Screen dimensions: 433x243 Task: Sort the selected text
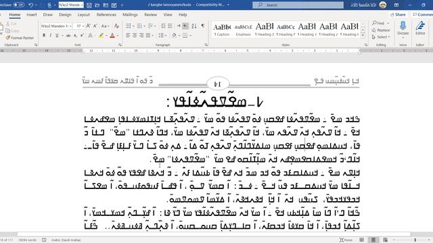point(194,26)
